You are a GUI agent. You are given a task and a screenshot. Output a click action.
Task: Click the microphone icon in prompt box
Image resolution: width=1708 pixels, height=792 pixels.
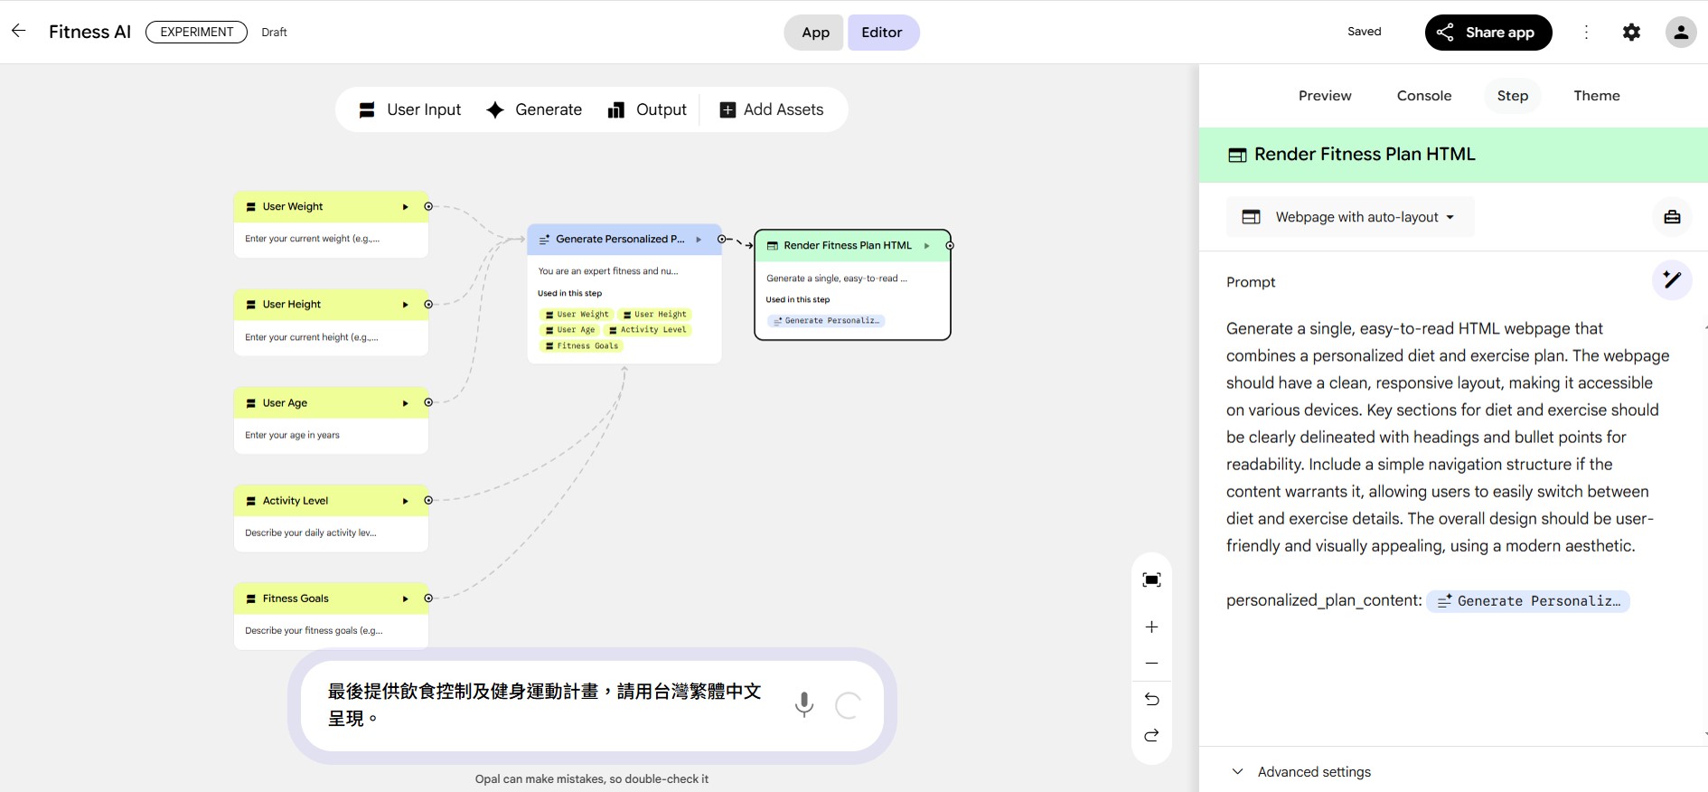click(803, 704)
